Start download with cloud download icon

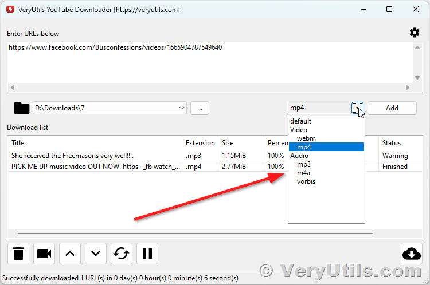[x=411, y=254]
